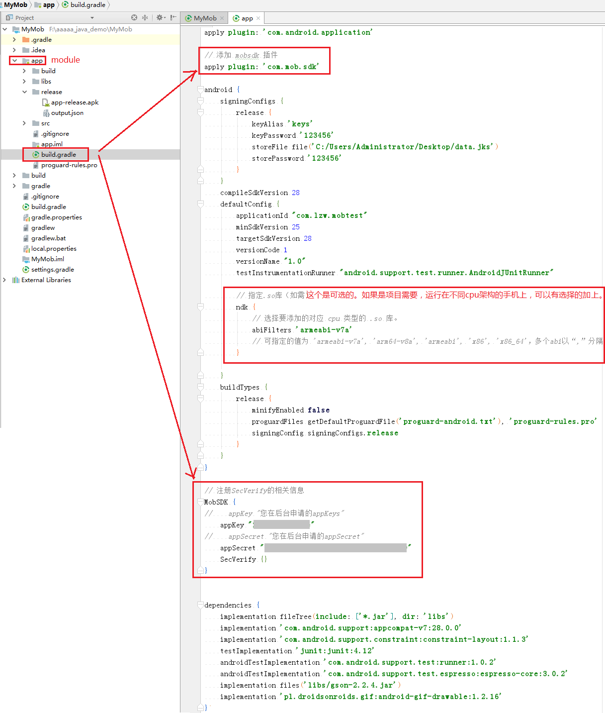Fold the signingConfigs block in gutter
This screenshot has height=713, width=605.
tap(200, 101)
